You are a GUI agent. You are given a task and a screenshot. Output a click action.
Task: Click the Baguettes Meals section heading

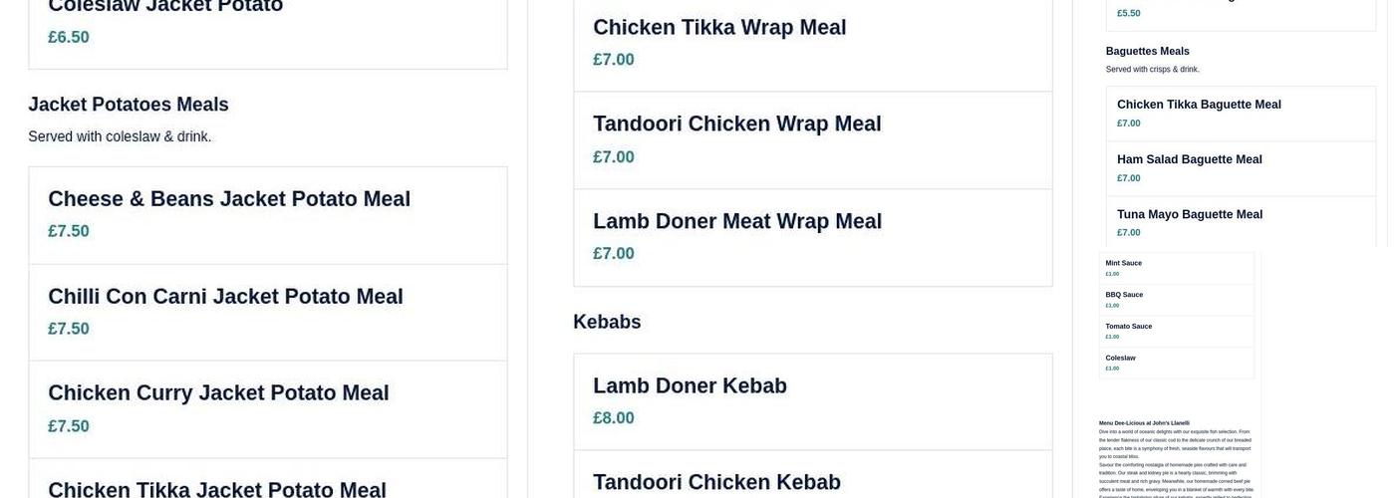pos(1147,51)
